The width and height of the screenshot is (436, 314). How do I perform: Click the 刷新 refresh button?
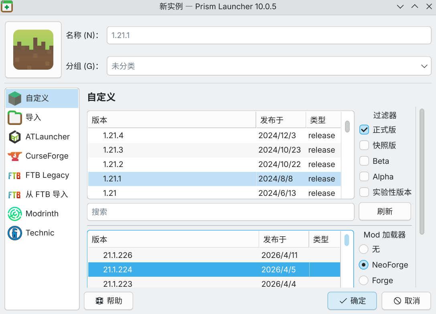[x=385, y=211]
